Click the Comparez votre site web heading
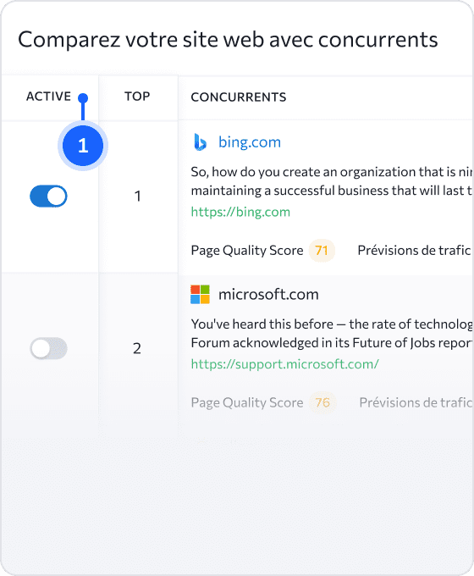The width and height of the screenshot is (474, 576). pos(228,40)
